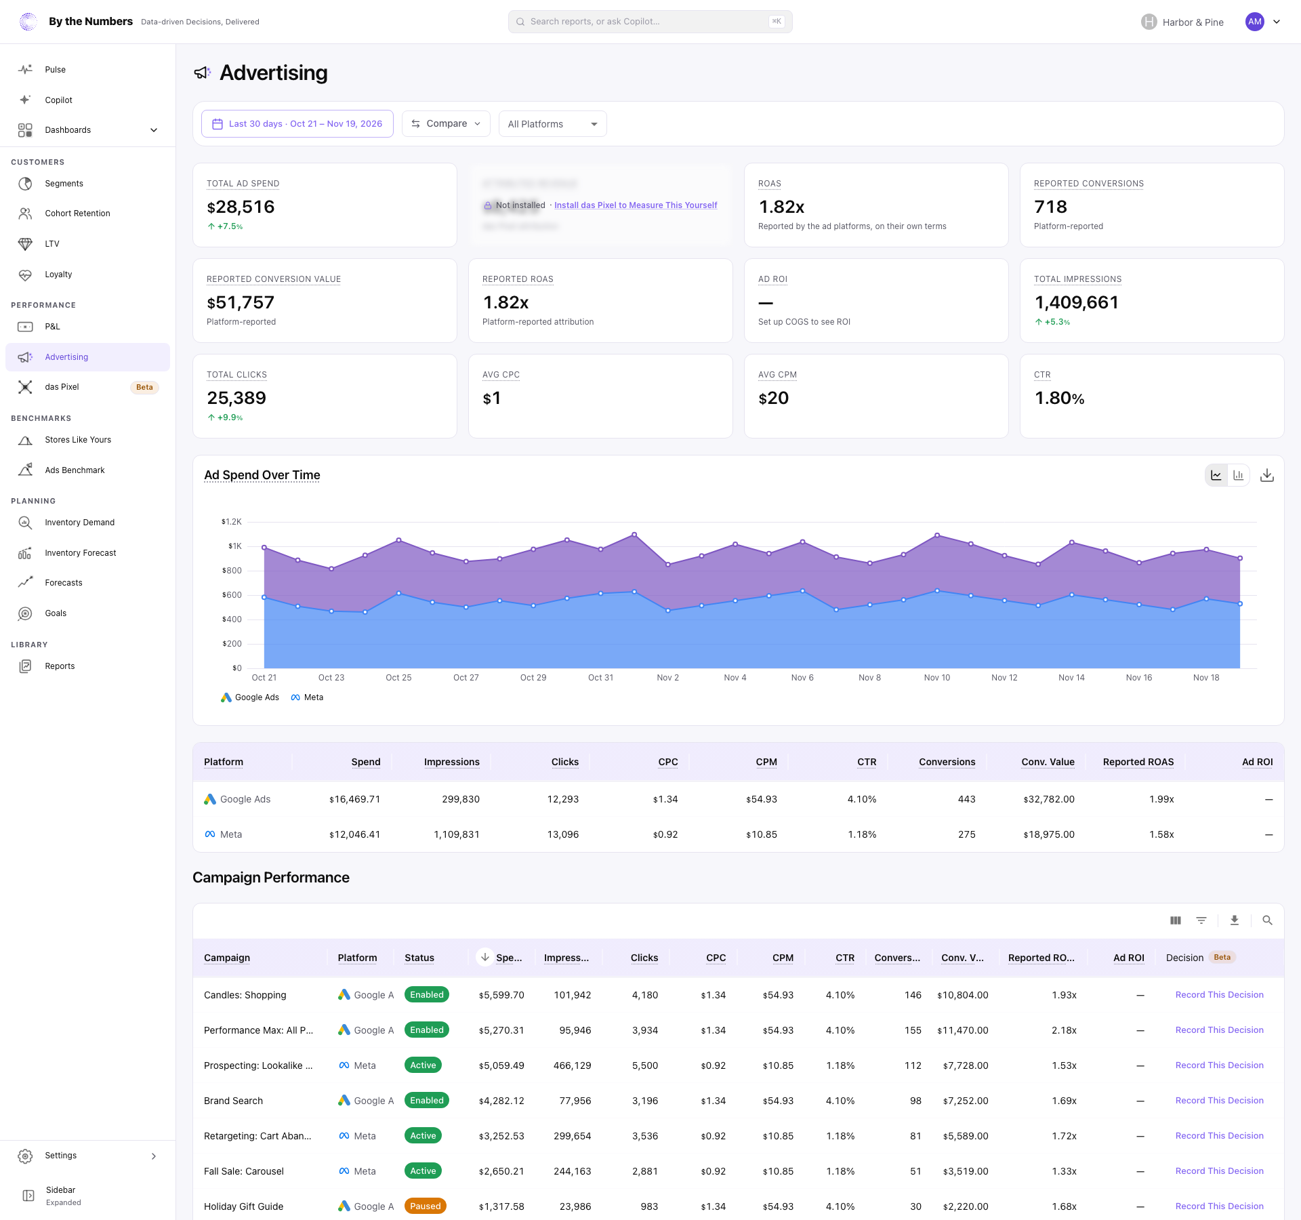Record This Decision for Holiday Gift Guide
This screenshot has width=1301, height=1220.
click(x=1219, y=1206)
